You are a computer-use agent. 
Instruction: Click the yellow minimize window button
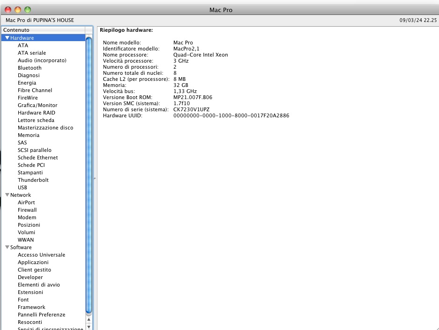(18, 9)
